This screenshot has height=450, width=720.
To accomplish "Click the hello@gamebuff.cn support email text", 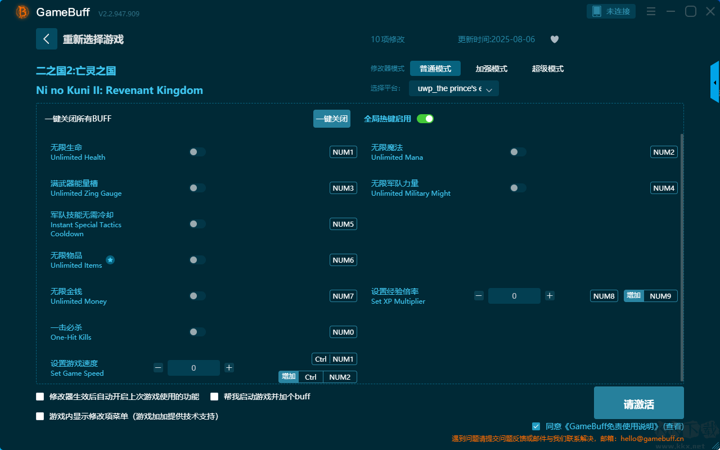I will pyautogui.click(x=652, y=439).
